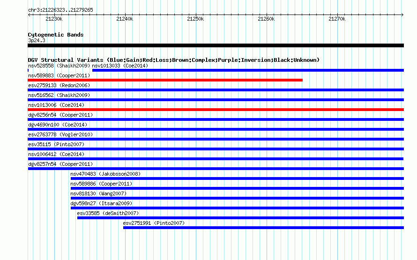Open variant dgv8257n54 (Cooper2011) label
417x260 pixels.
pos(60,164)
